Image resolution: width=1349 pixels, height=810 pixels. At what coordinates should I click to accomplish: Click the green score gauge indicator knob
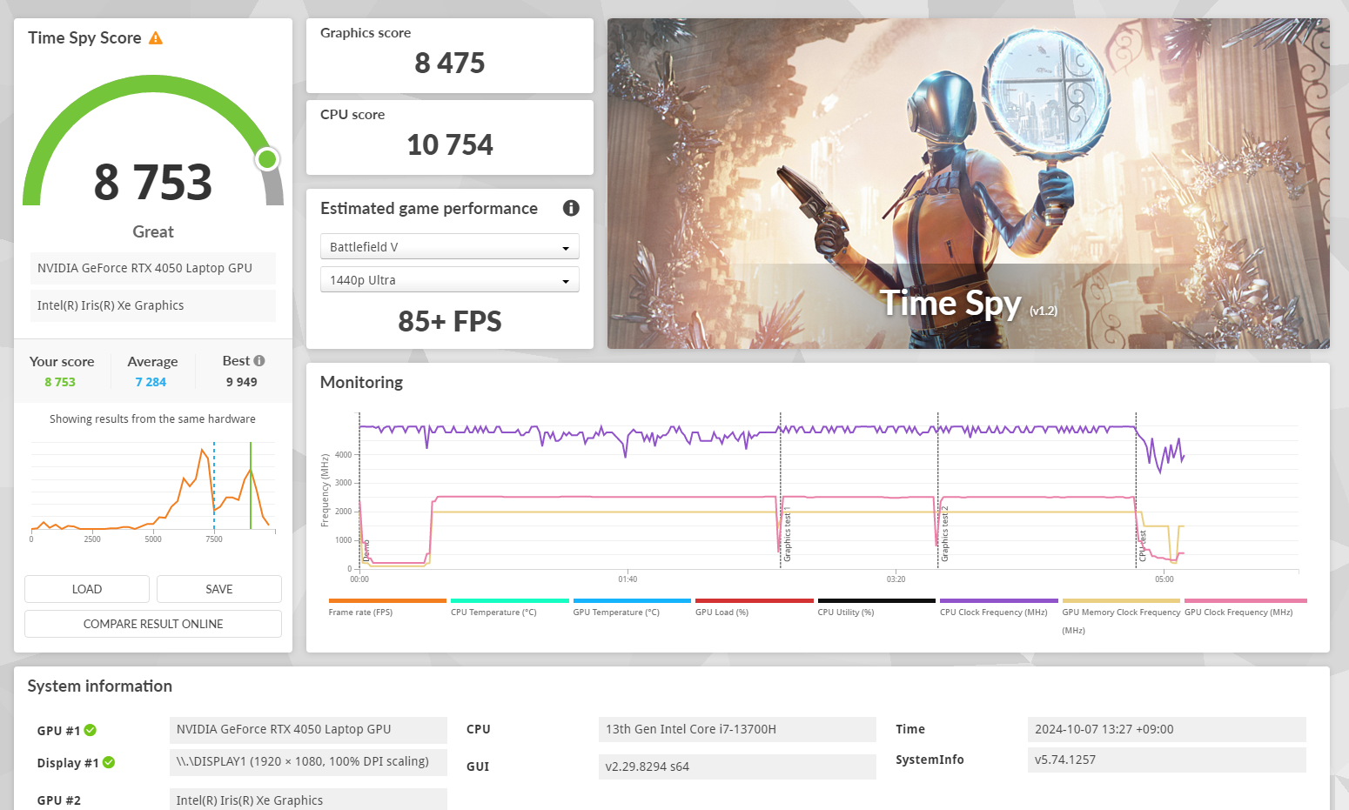tap(267, 159)
